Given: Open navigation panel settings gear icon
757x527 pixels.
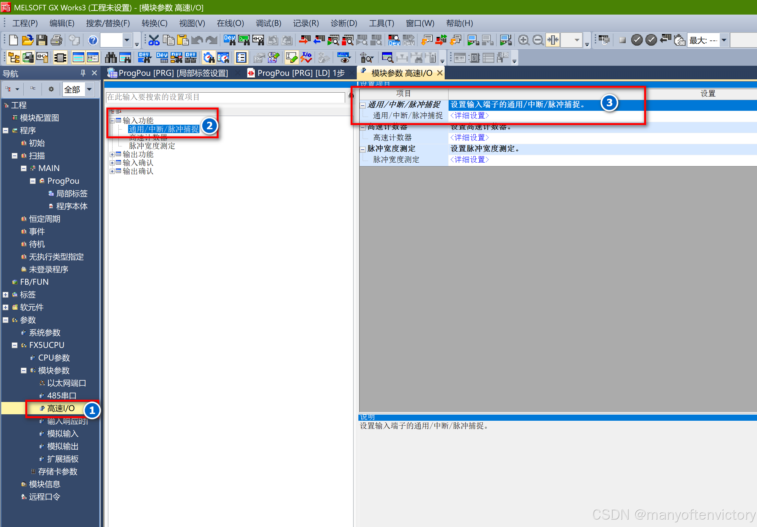Looking at the screenshot, I should coord(51,89).
